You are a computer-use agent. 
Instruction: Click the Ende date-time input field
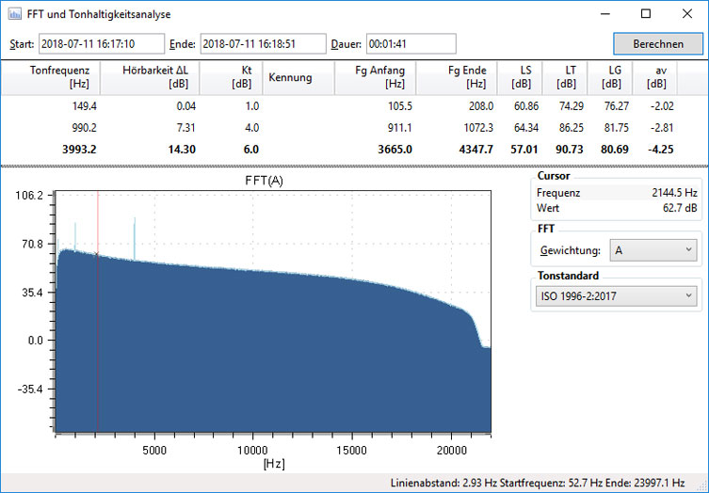click(263, 44)
